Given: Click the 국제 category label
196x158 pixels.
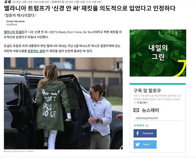Looking at the screenshot, I should pos(7,2).
